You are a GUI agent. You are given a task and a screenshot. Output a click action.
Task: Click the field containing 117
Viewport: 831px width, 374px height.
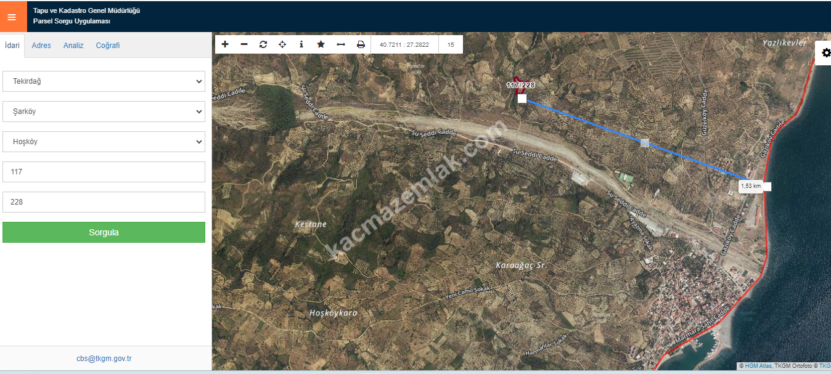pos(104,172)
